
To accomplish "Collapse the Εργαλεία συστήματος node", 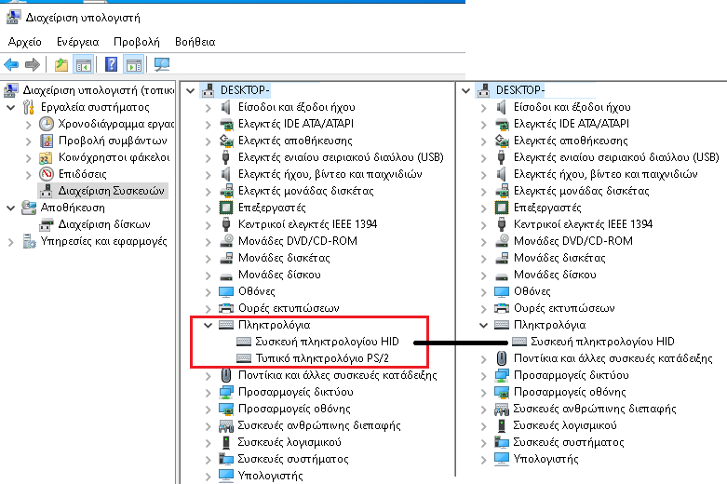I will coord(11,108).
